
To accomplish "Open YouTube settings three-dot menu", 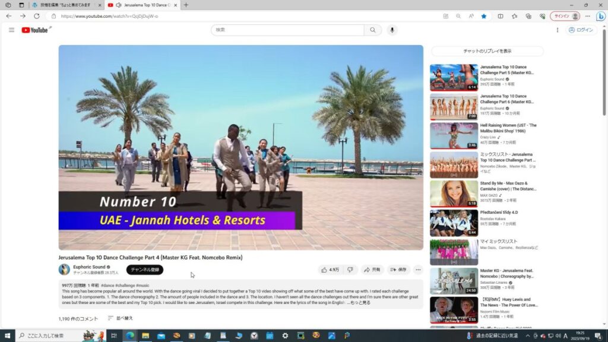I will pos(558,30).
